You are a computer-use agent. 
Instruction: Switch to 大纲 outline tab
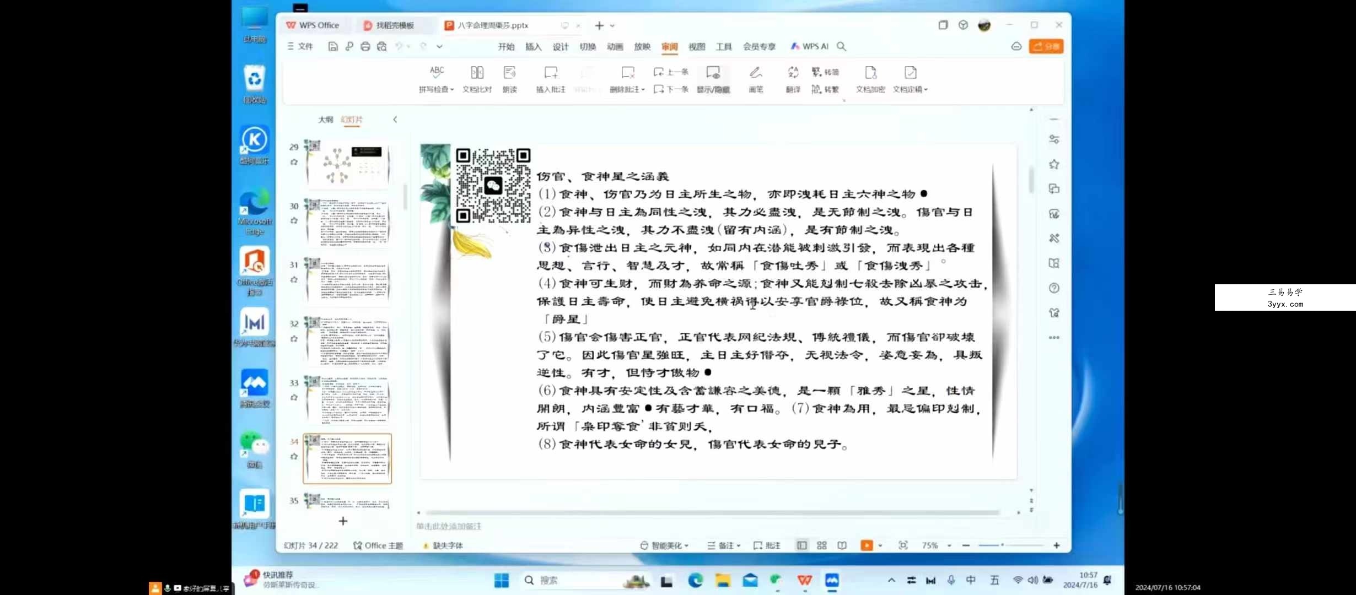[326, 120]
